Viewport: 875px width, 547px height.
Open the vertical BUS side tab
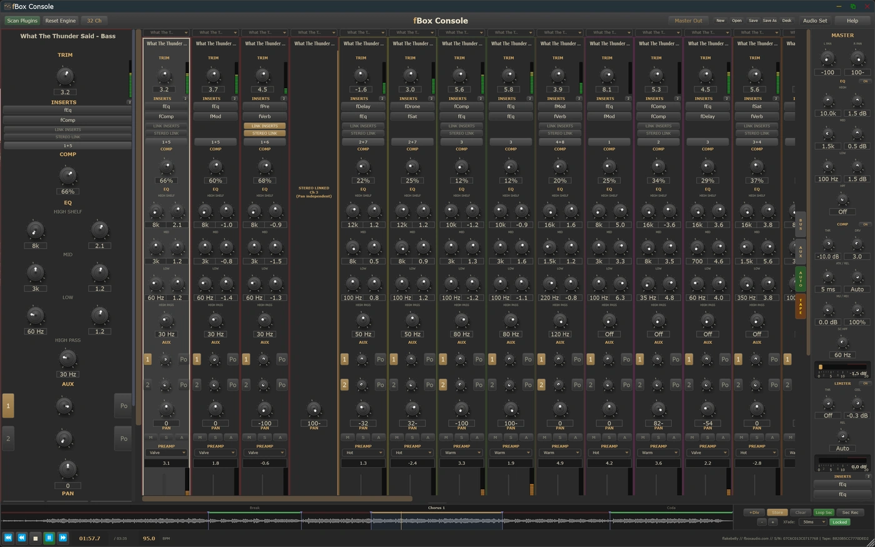click(801, 224)
